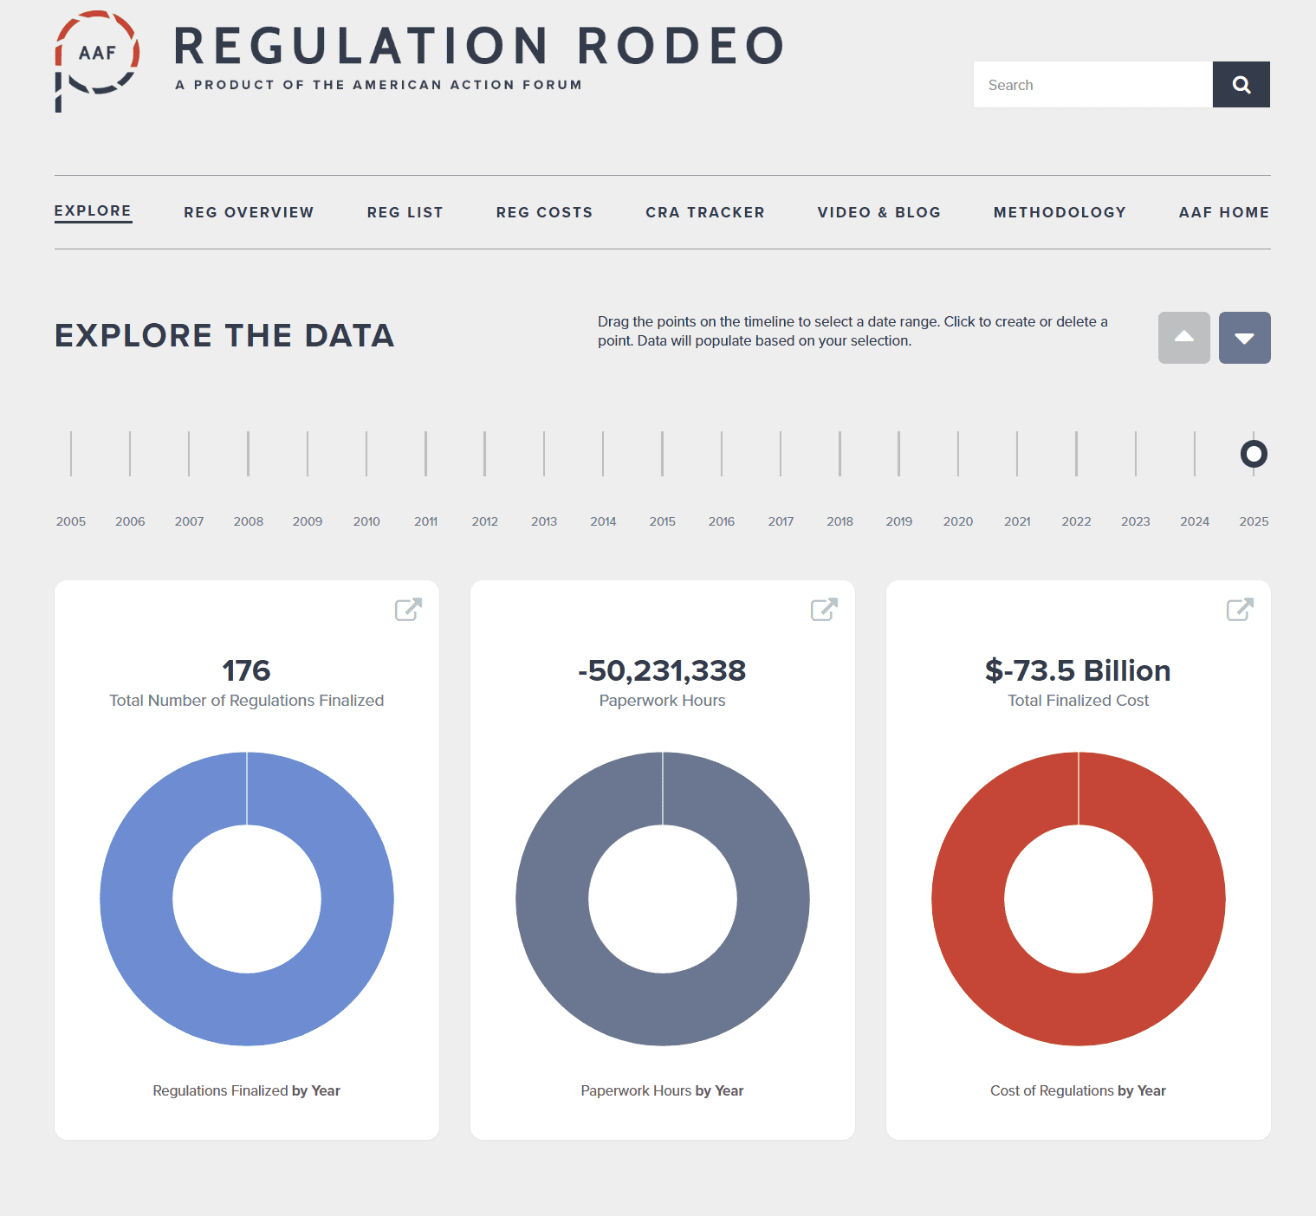Collapse timeline with the up arrow button
1316x1216 pixels.
pyautogui.click(x=1183, y=338)
